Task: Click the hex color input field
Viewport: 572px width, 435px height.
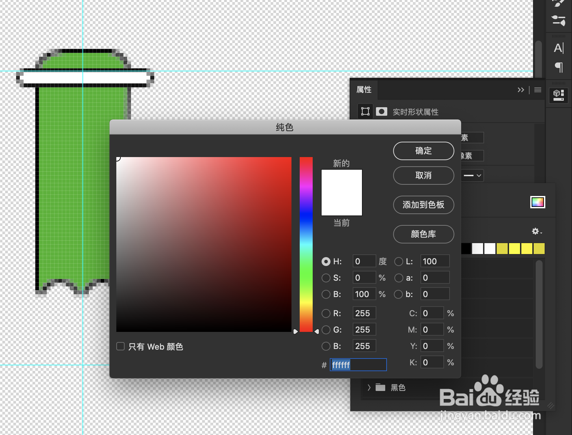Action: click(x=358, y=365)
